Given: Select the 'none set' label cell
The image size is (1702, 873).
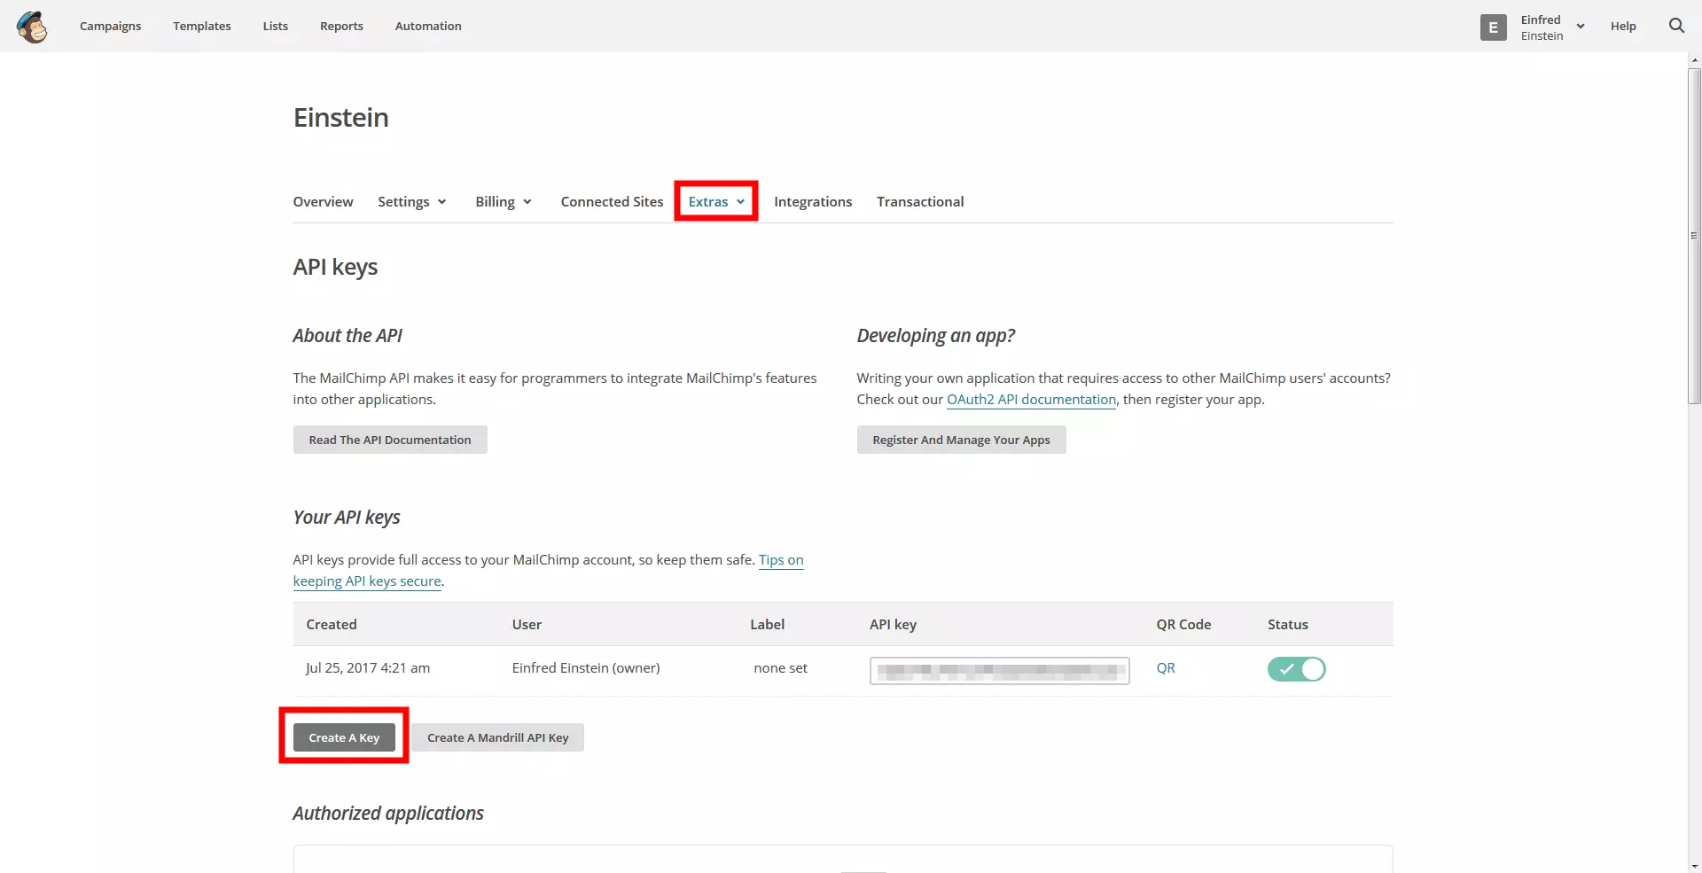Looking at the screenshot, I should point(780,668).
